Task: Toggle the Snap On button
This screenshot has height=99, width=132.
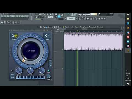Action: (x=47, y=35)
